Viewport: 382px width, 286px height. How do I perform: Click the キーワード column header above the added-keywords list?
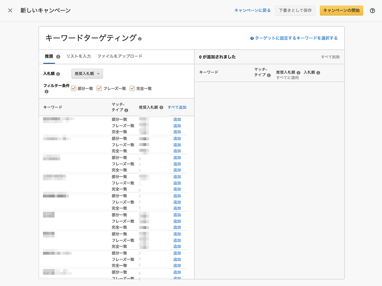(x=209, y=72)
